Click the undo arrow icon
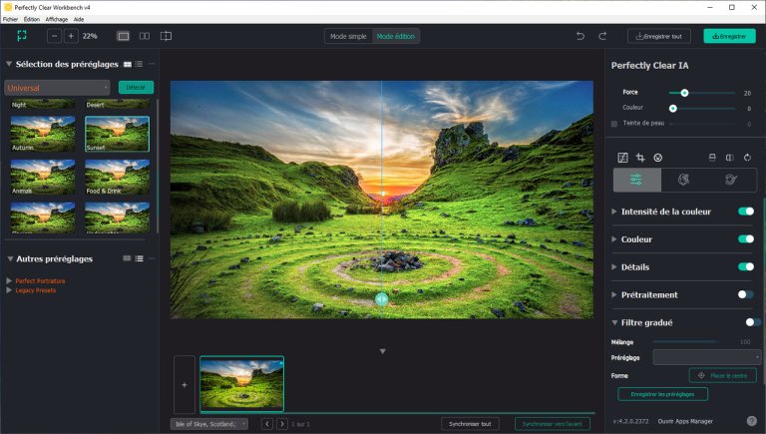Screen dimensions: 766x434 pos(580,36)
